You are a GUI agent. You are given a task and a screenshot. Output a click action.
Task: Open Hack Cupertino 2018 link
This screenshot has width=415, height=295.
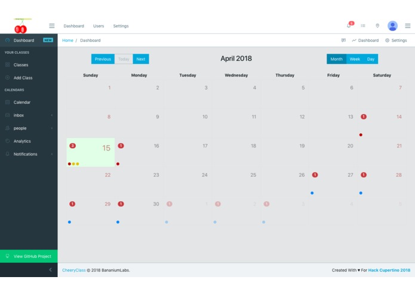point(389,270)
